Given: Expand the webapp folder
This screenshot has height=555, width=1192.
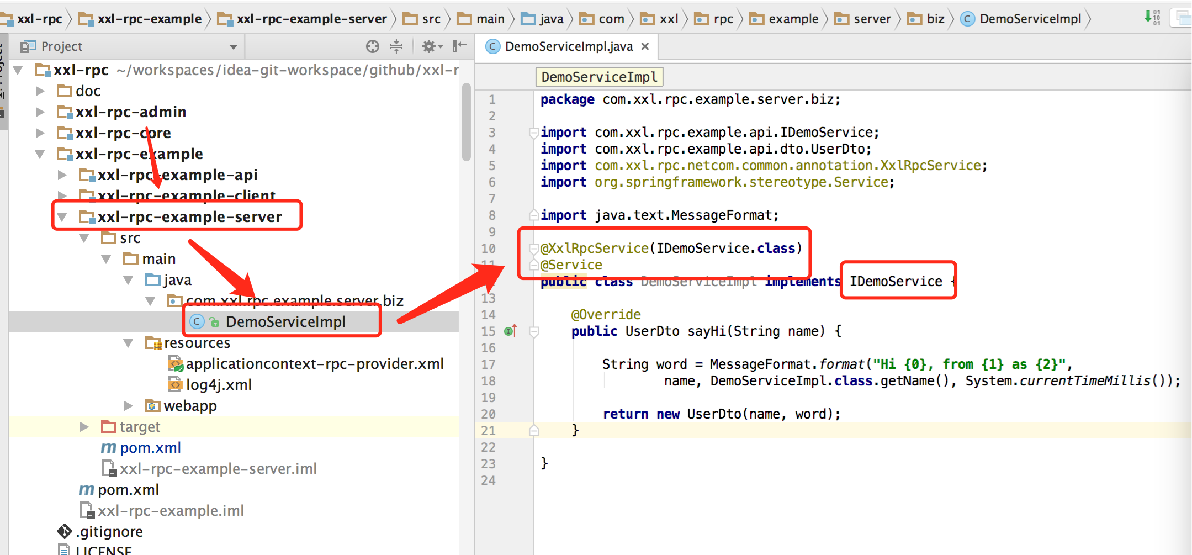Looking at the screenshot, I should click(129, 406).
